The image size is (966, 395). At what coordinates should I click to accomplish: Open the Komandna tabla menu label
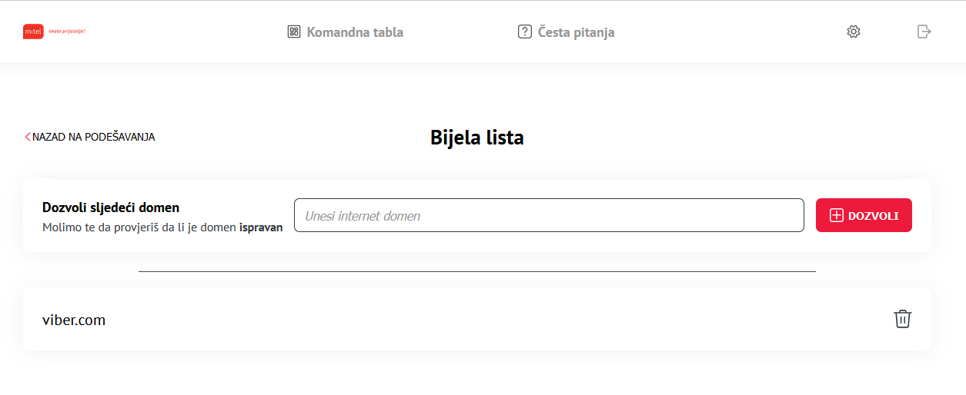tap(355, 32)
